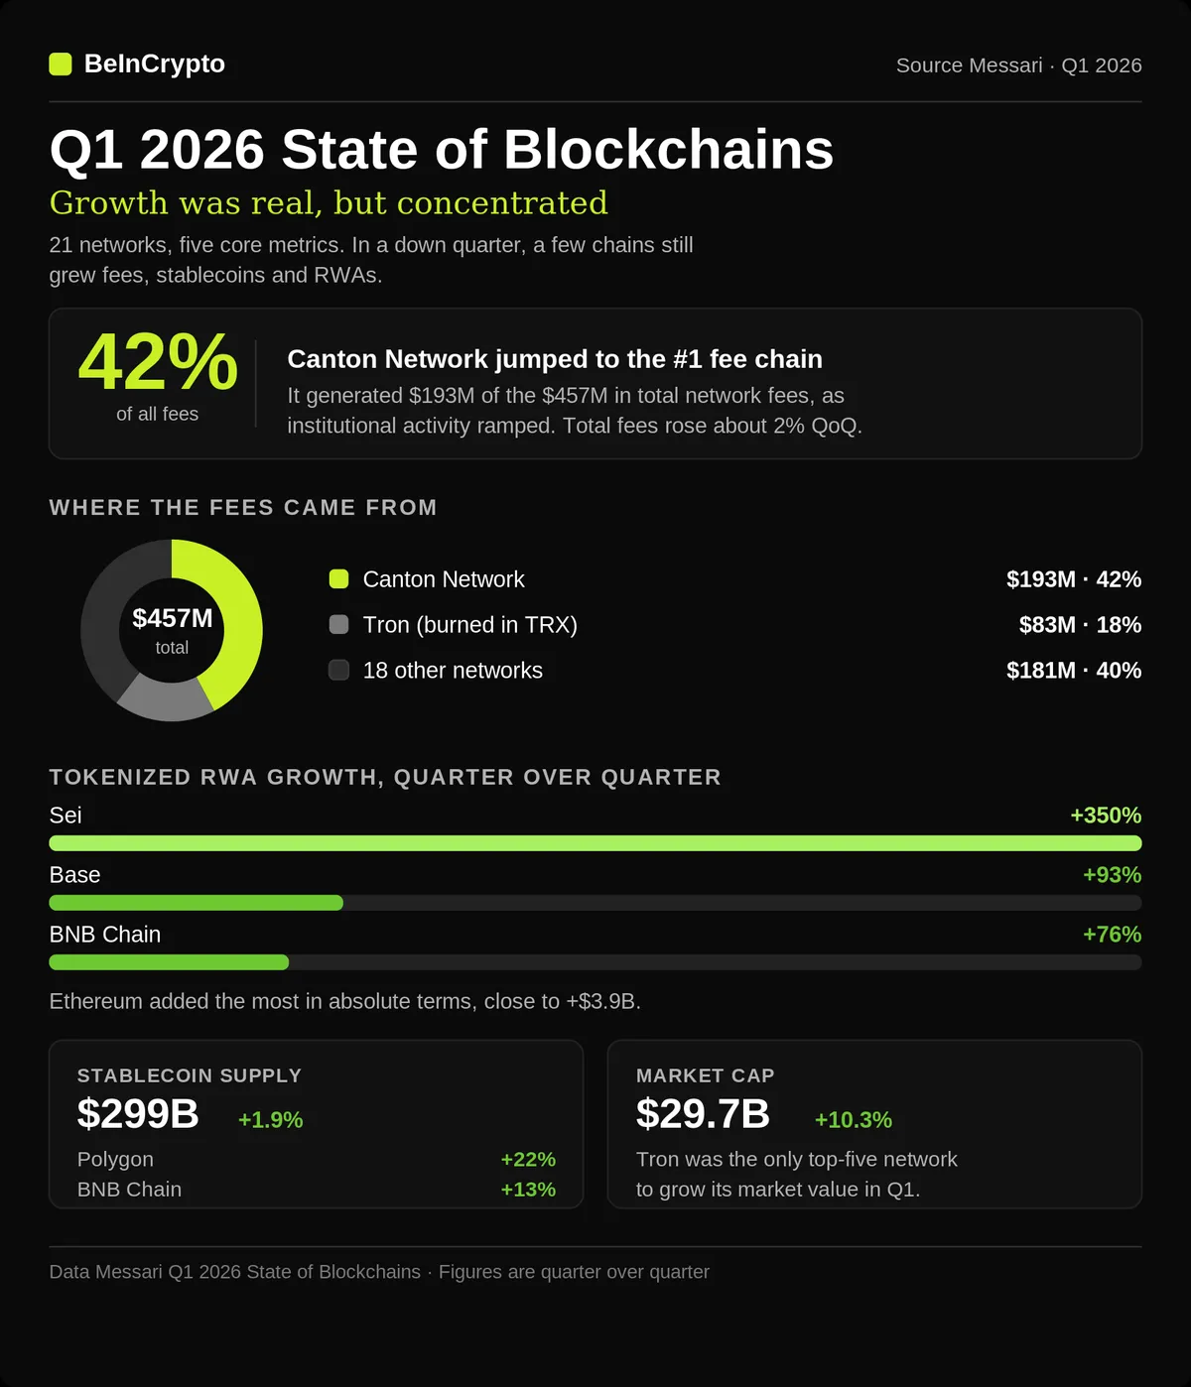Click the Canton Network lime legend swatch
The height and width of the screenshot is (1387, 1191).
point(338,579)
